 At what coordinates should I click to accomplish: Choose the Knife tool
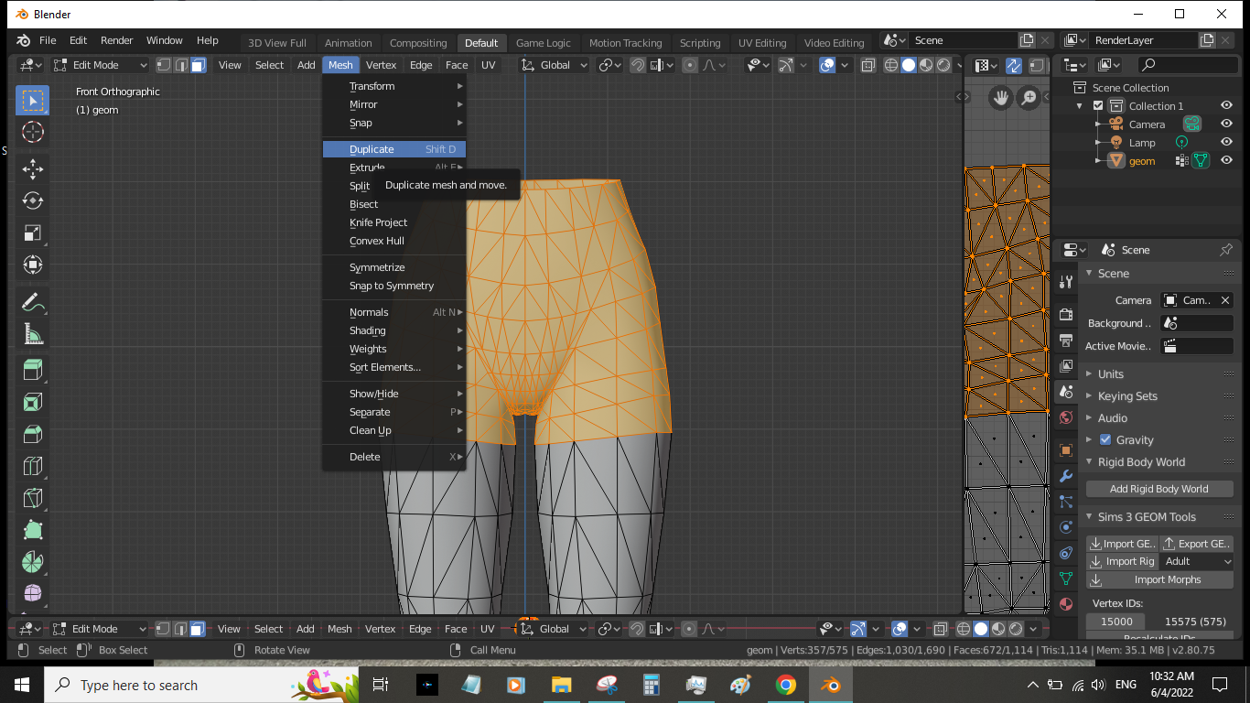[32, 498]
